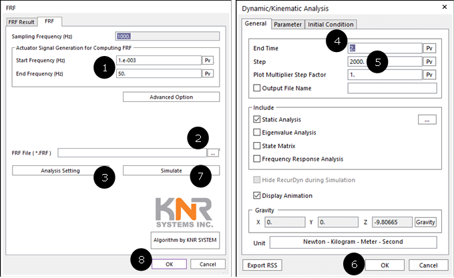The width and height of the screenshot is (454, 278).
Task: Uncheck the Static Analysis checkbox
Action: click(257, 119)
